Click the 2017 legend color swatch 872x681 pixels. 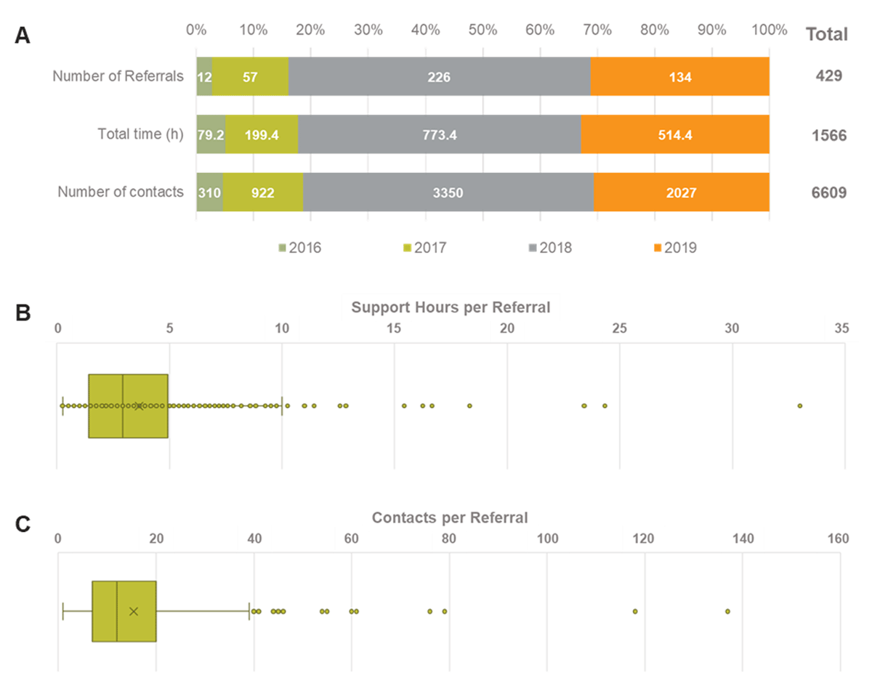405,248
